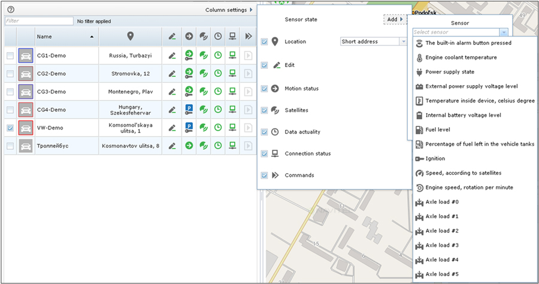Viewport: 539px width, 284px height.
Task: Expand the Select sensor combo box arrow
Action: coord(504,32)
